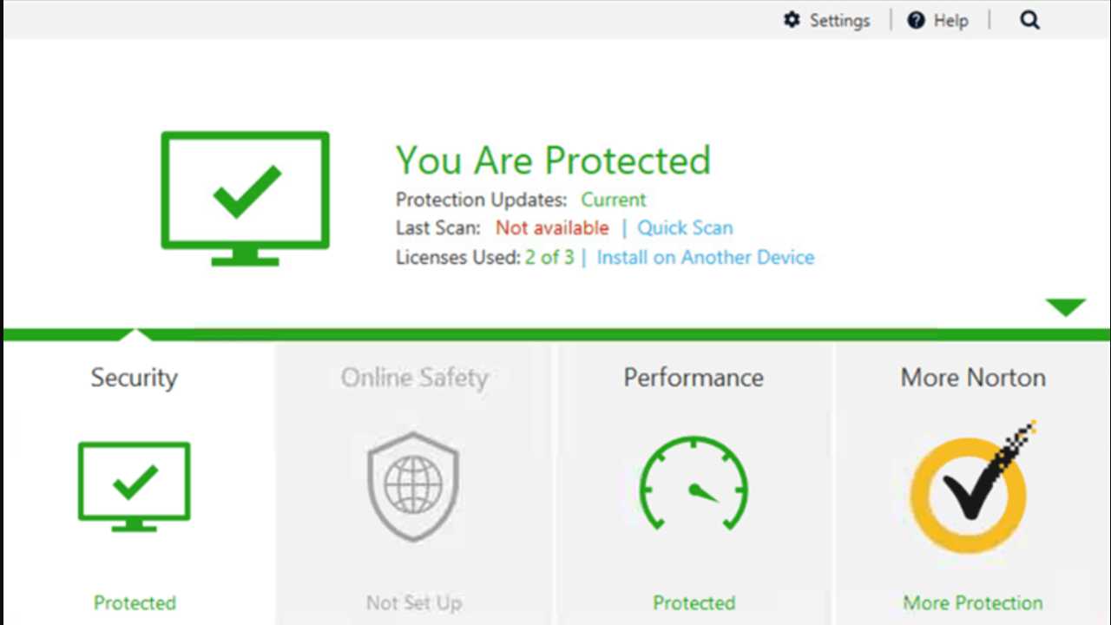Click the Norton yellow checkmark logo
This screenshot has height=625, width=1111.
pyautogui.click(x=972, y=489)
